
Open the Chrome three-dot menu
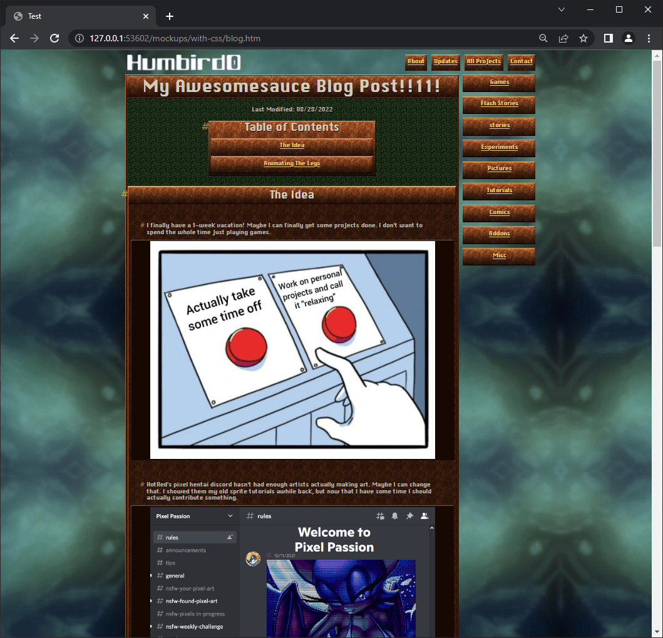click(x=648, y=38)
